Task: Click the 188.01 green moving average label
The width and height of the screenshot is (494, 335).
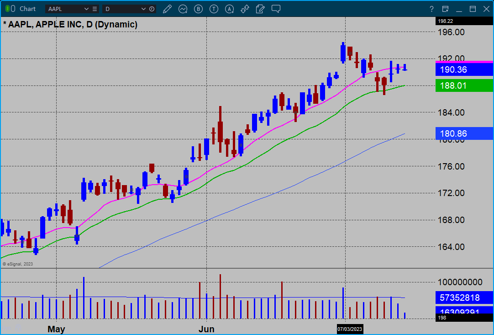Action: (x=464, y=85)
